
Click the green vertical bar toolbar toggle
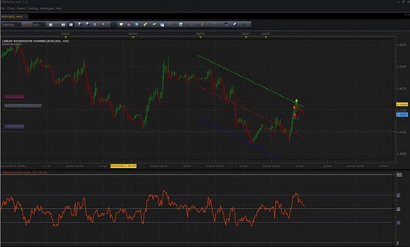(x=113, y=24)
